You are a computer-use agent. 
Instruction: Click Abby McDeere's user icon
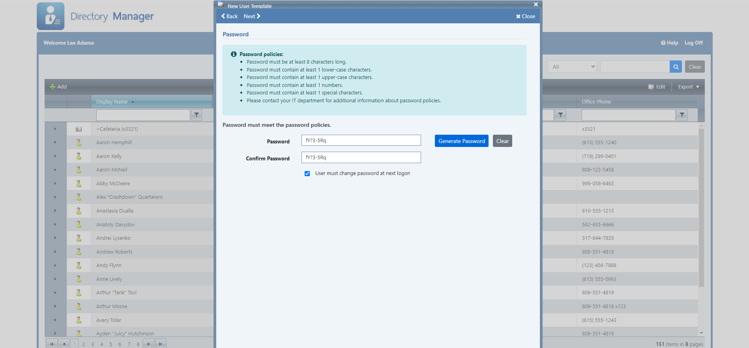(79, 183)
